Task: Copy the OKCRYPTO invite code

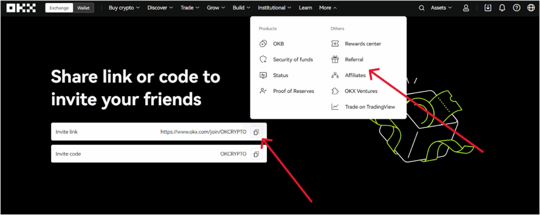Action: 256,154
